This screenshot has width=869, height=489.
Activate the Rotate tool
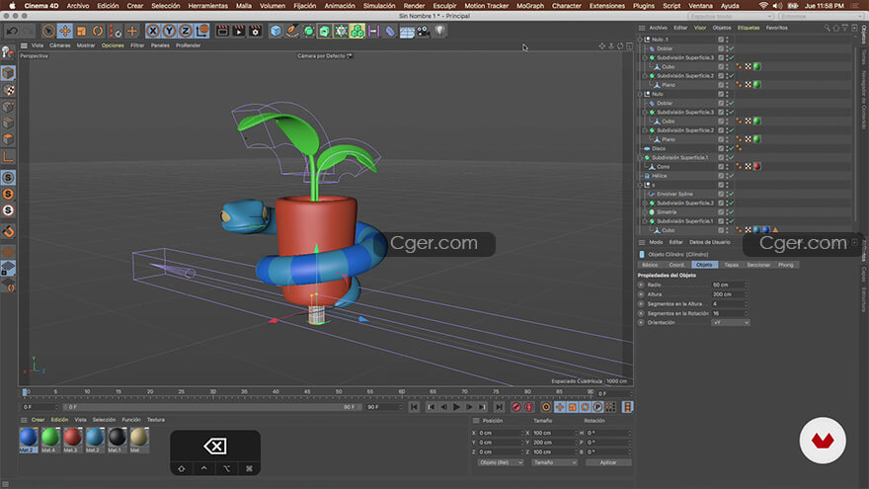[98, 31]
